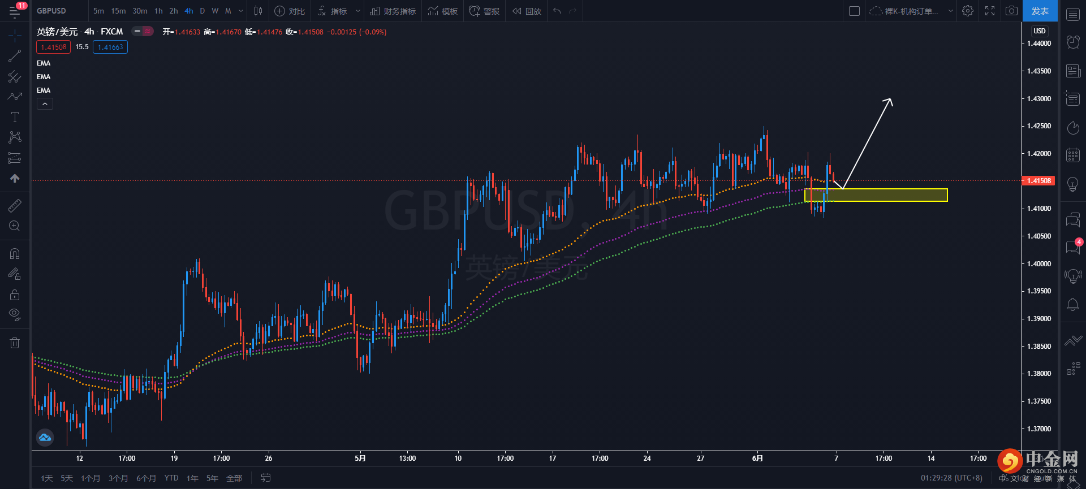Image resolution: width=1086 pixels, height=489 pixels.
Task: Toggle lock all drawing tools
Action: coord(15,295)
